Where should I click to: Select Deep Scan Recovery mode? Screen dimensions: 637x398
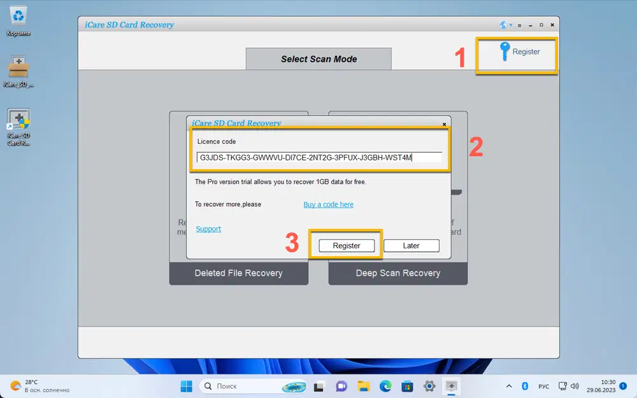coord(397,273)
